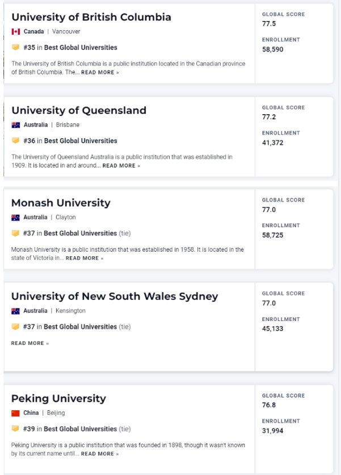Click the Australia flag beside Clayton
This screenshot has width=341, height=475.
coord(15,218)
